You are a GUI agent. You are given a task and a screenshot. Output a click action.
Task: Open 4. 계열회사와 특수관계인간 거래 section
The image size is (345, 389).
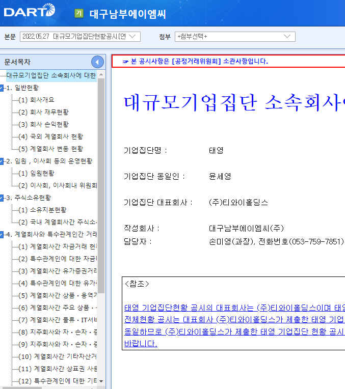51,234
